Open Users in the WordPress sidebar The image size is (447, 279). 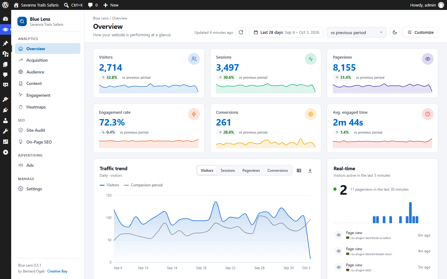click(5, 121)
